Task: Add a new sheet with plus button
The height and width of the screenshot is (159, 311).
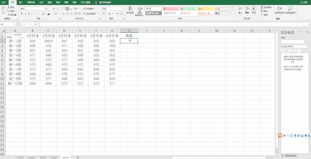Action: coord(78,157)
